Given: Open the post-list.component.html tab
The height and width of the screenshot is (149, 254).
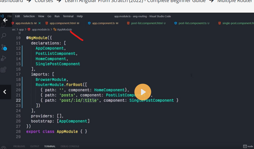Looking at the screenshot, I should coord(147,23).
